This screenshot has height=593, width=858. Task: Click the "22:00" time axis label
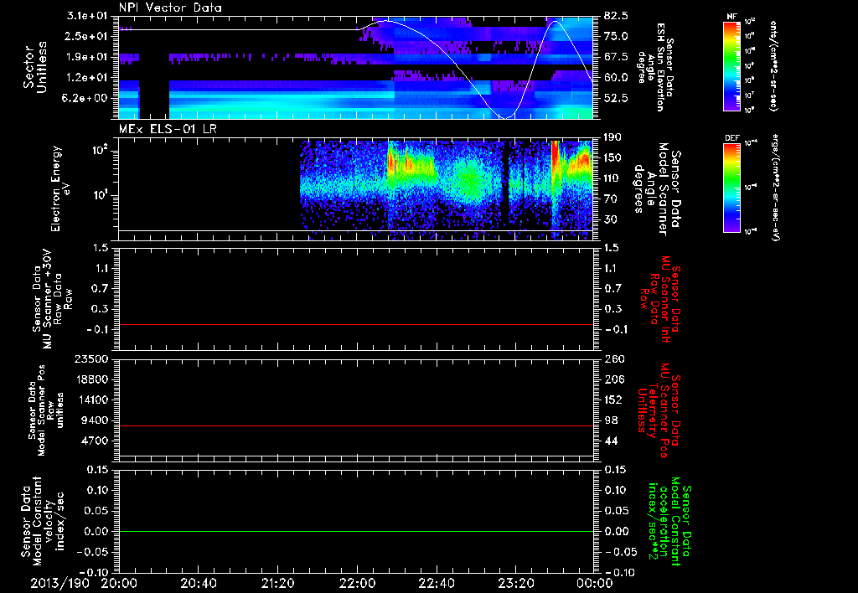[x=357, y=583]
